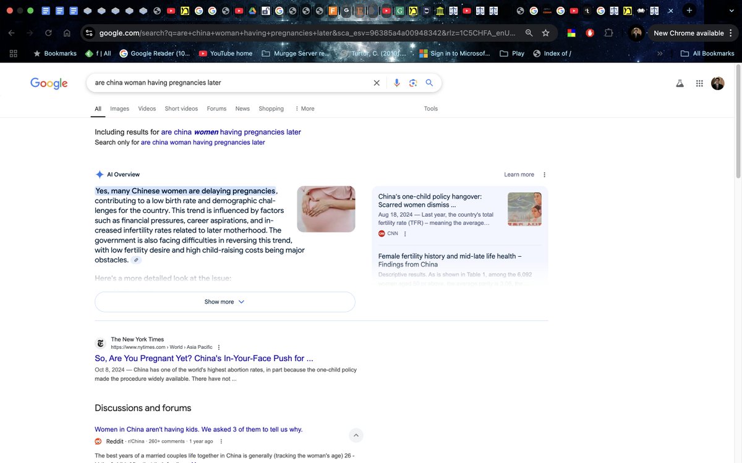The height and width of the screenshot is (463, 742).
Task: Bookmark this page with the star icon
Action: click(x=545, y=33)
